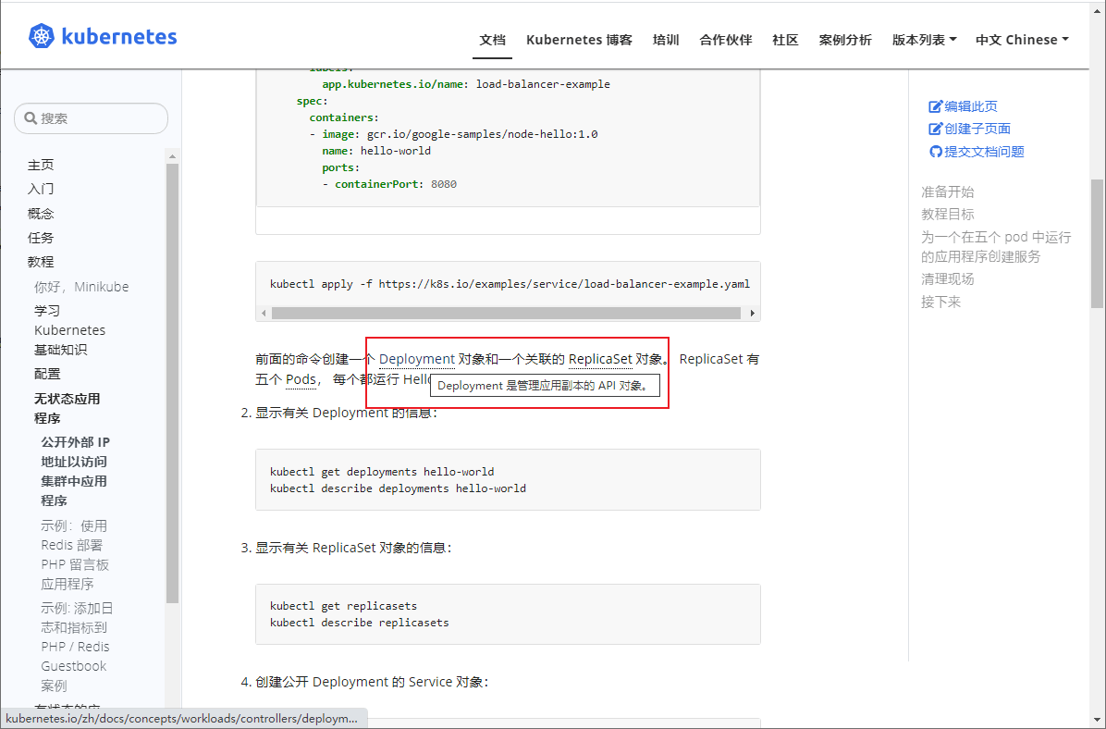Screen dimensions: 1106x729
Task: Open the 中文 Chinese language dropdown
Action: pos(1022,40)
